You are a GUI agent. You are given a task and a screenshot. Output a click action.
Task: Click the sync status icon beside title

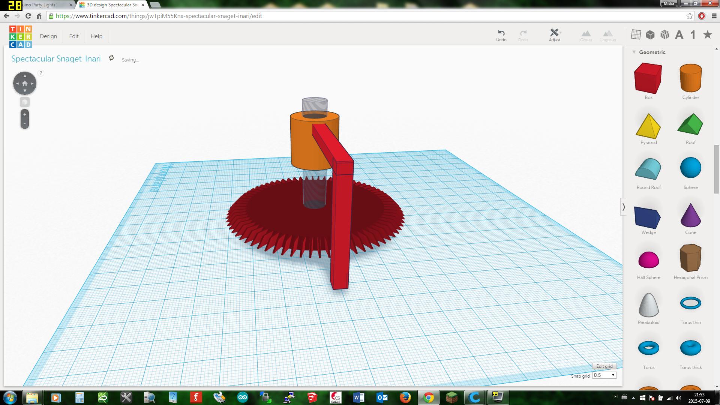[111, 58]
